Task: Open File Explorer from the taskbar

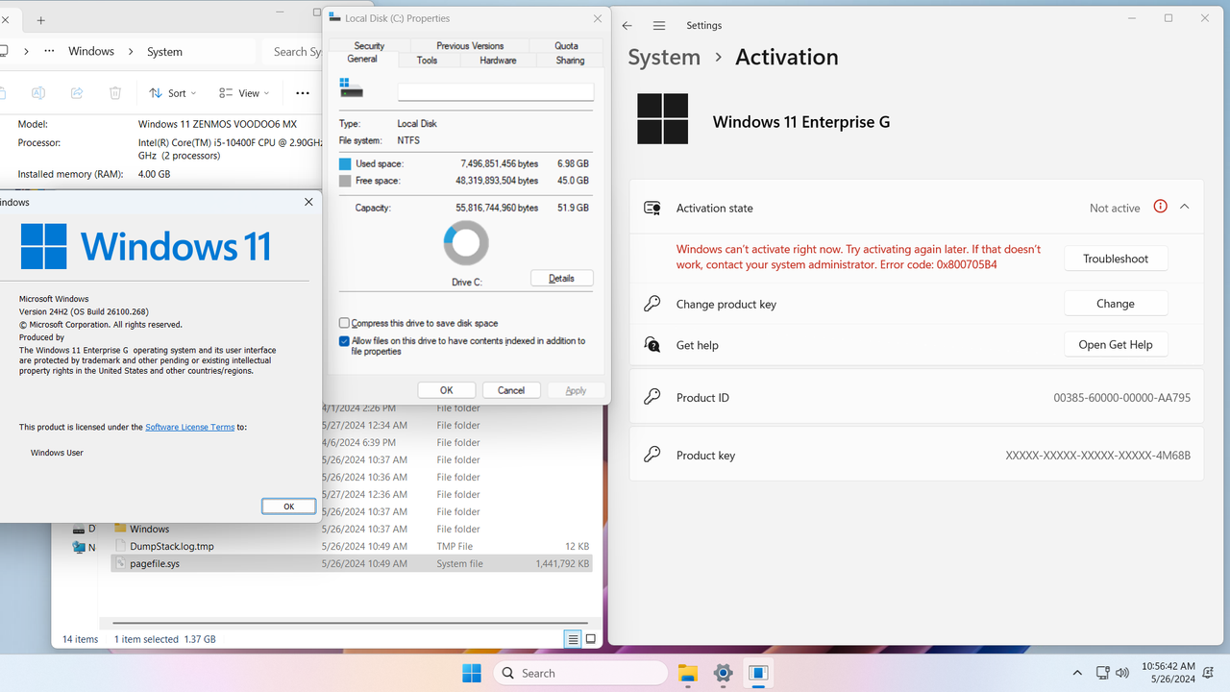Action: [687, 673]
